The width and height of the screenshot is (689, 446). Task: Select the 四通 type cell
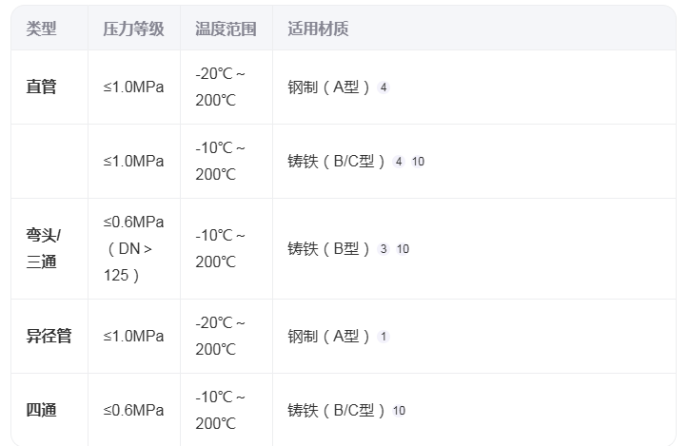click(41, 411)
